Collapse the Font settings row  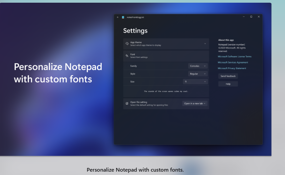click(166, 56)
